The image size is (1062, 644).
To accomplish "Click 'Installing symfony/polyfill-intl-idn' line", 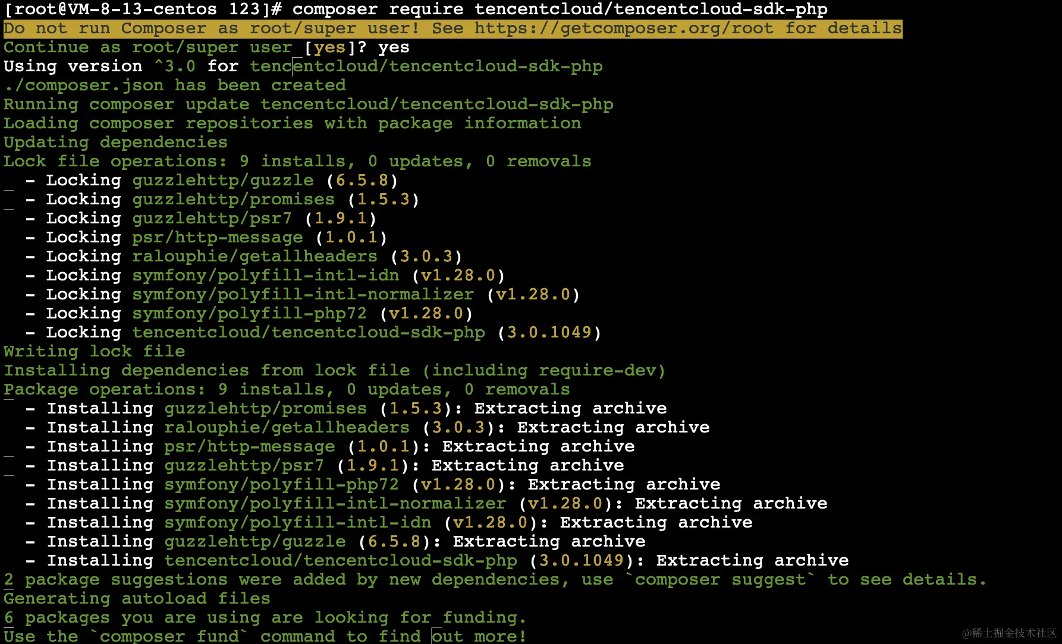I will coord(389,523).
